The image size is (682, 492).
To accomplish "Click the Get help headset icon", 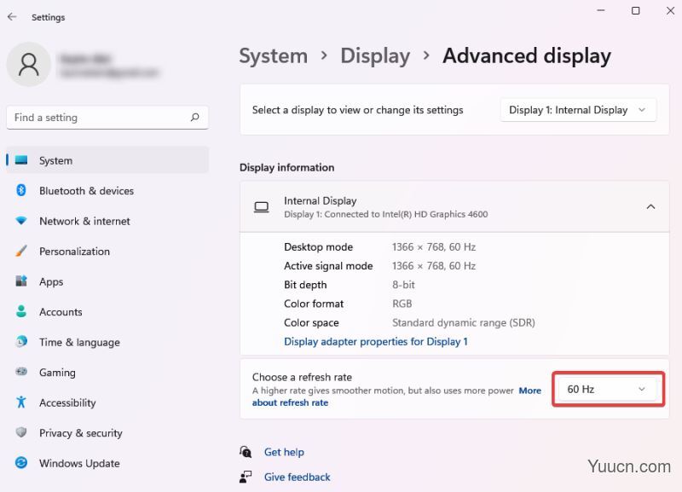I will [x=246, y=452].
